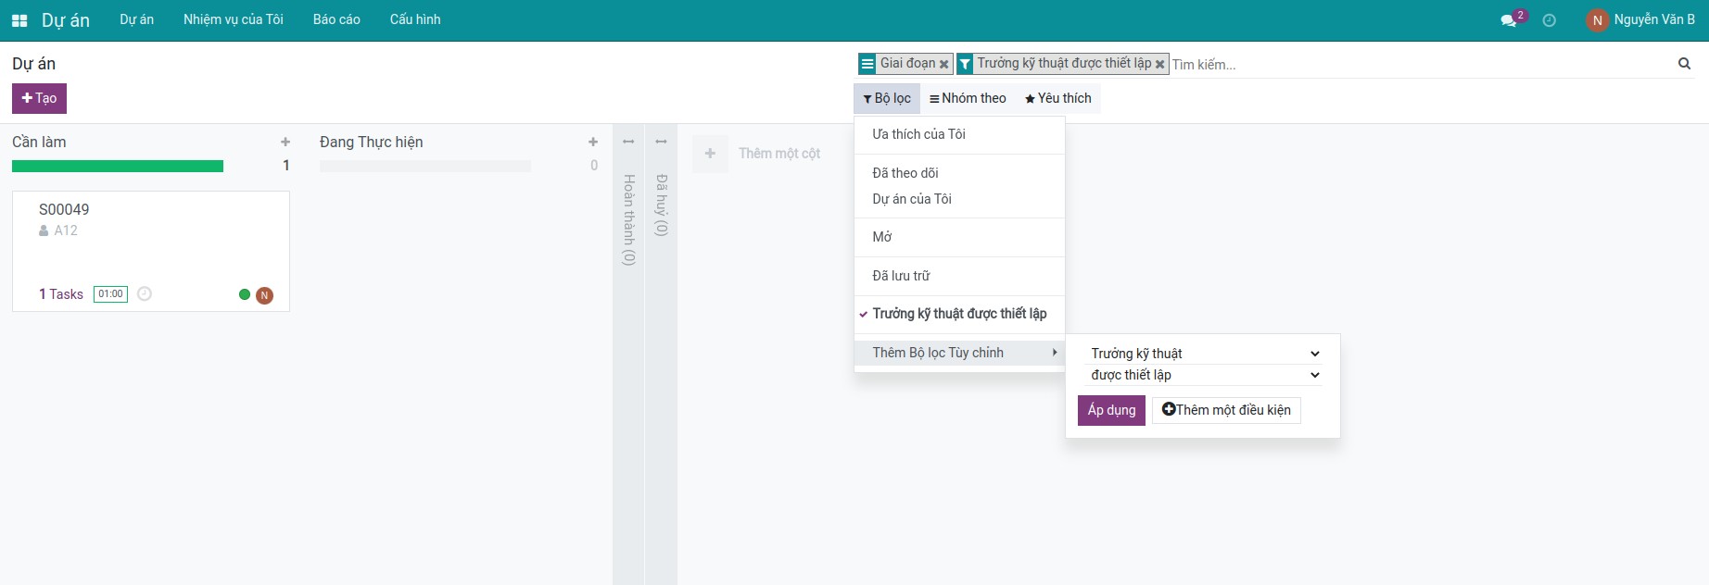1709x585 pixels.
Task: Open the conversations chat icon
Action: pos(1509,20)
